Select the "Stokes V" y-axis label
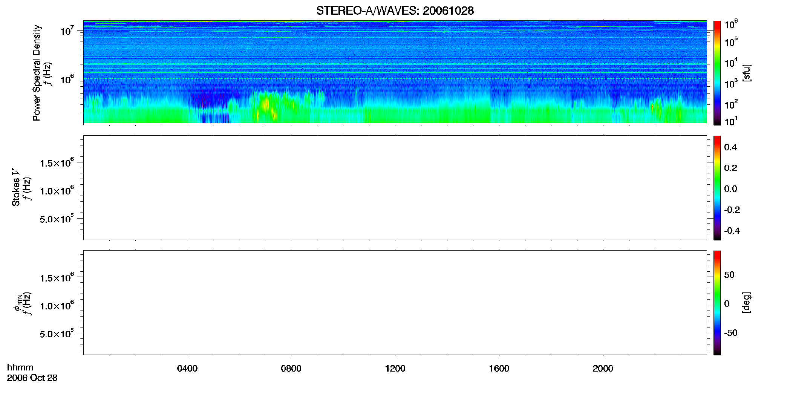 (16, 187)
